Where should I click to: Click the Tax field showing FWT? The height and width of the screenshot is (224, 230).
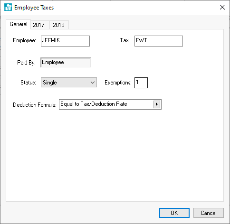159,41
